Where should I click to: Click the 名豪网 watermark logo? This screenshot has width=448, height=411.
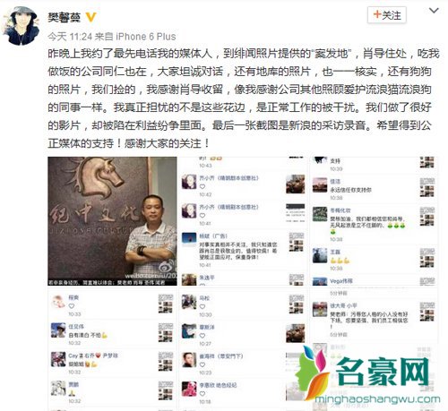363,372
